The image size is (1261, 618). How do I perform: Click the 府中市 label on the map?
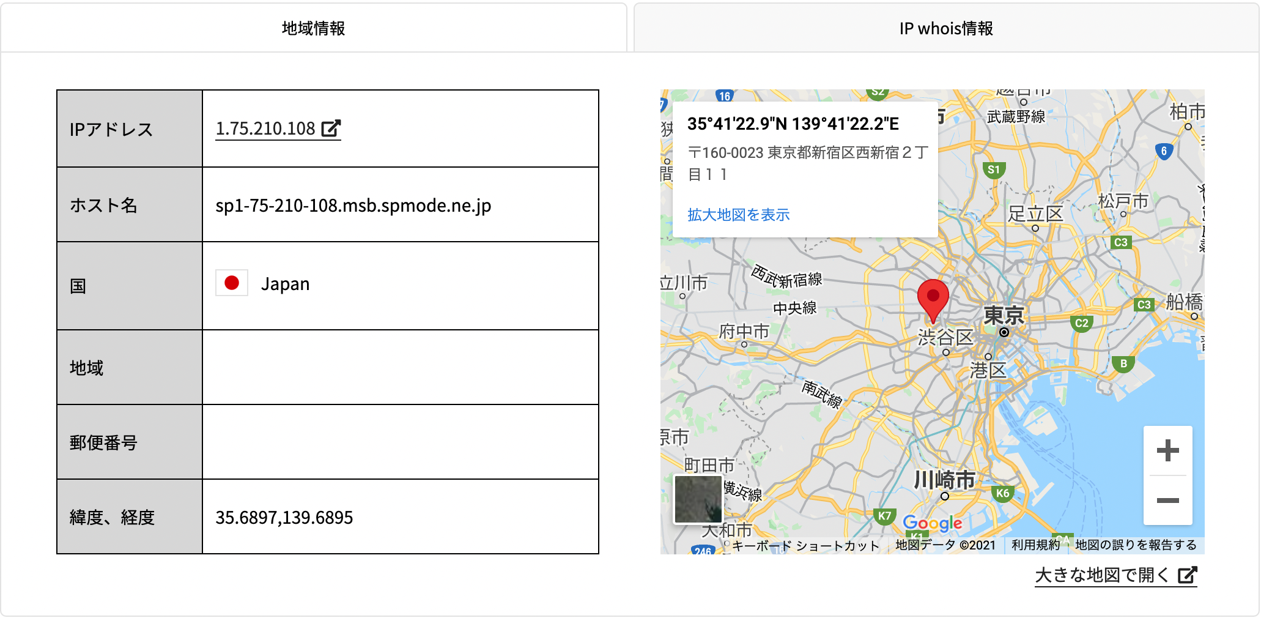744,331
